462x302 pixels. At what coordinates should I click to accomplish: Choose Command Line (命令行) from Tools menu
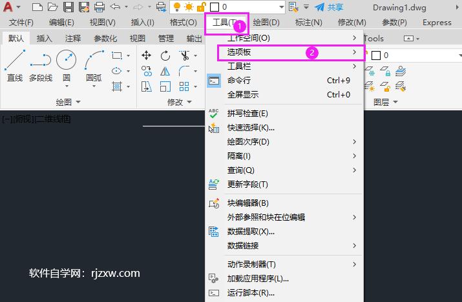pos(284,81)
